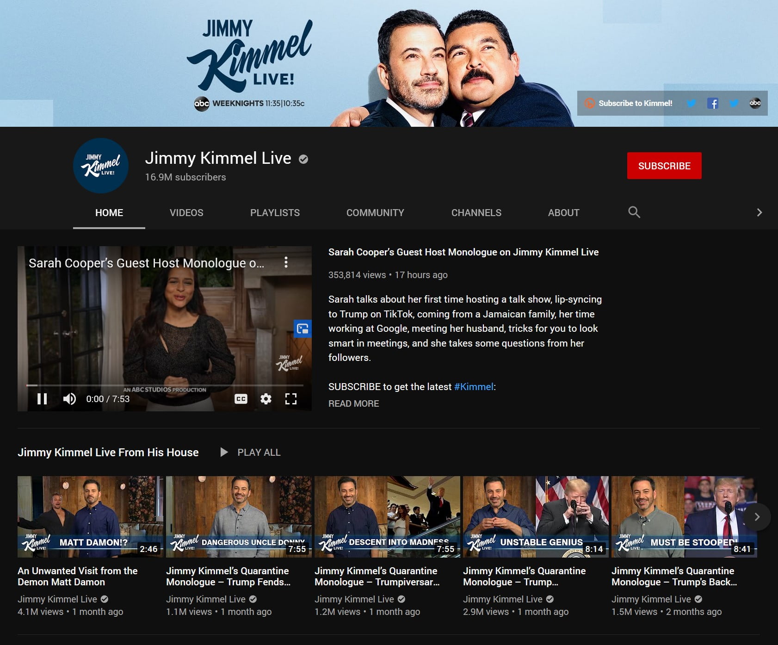
Task: Switch to the VIDEOS tab
Action: coord(186,212)
